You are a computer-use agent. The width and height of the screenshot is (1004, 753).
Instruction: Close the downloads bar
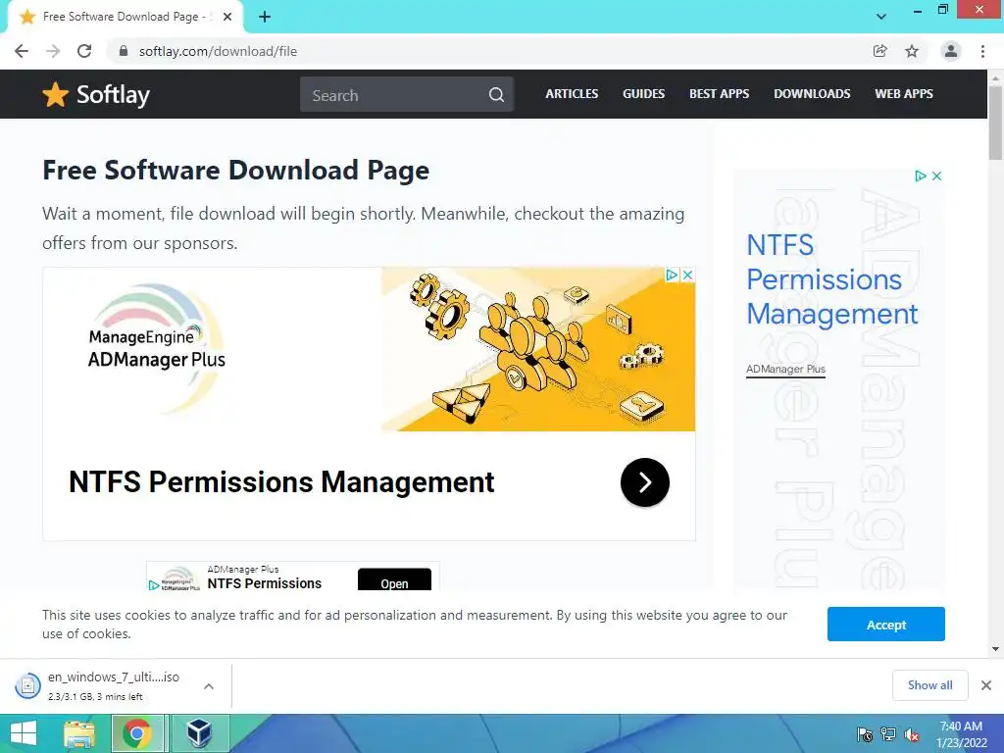coord(986,685)
